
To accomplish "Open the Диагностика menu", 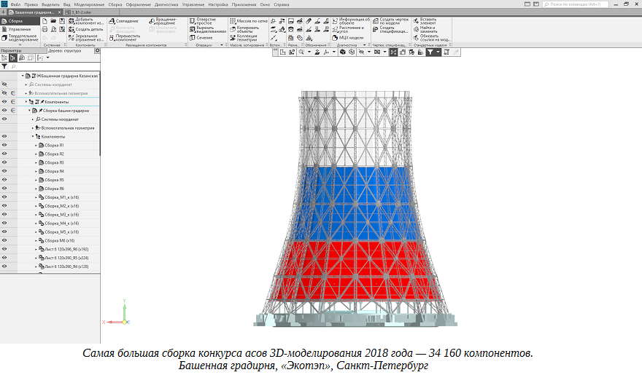I will 166,4.
